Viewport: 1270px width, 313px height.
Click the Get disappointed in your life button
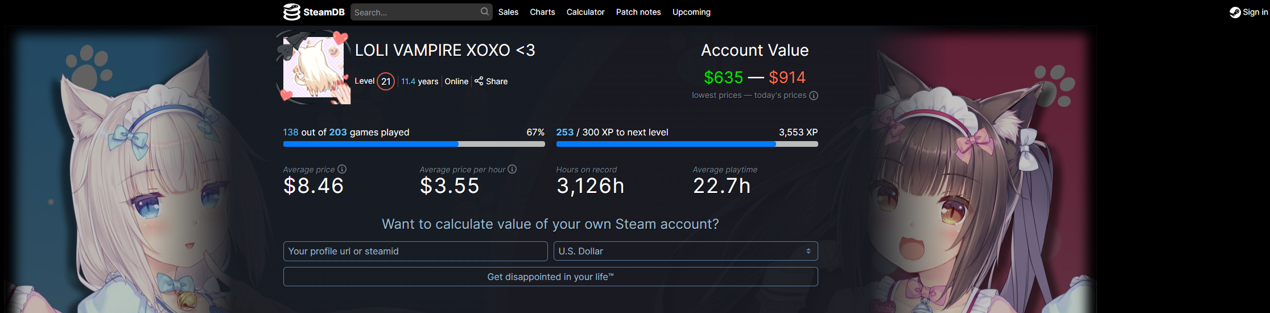(550, 277)
